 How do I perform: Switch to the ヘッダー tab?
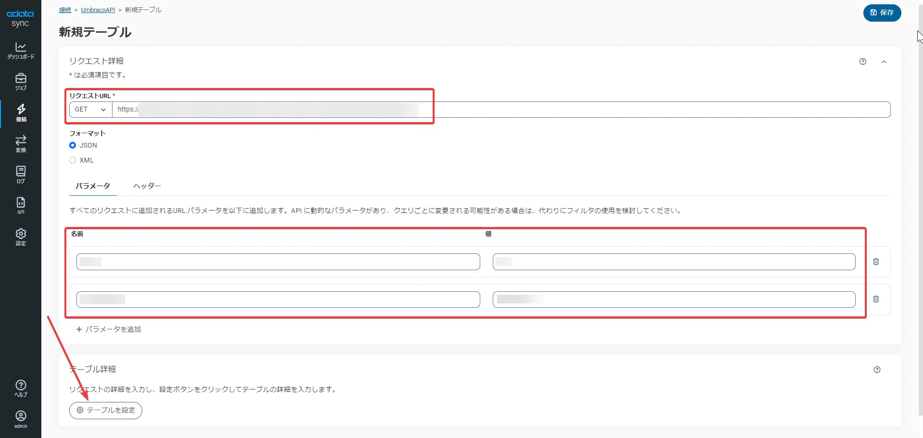tap(147, 186)
